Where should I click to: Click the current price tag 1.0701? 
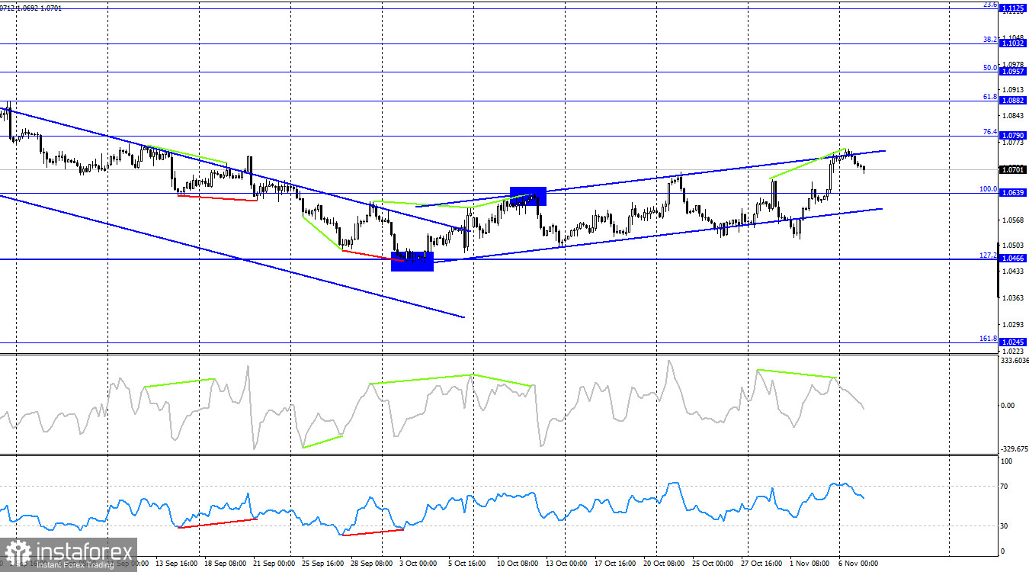(x=1012, y=170)
